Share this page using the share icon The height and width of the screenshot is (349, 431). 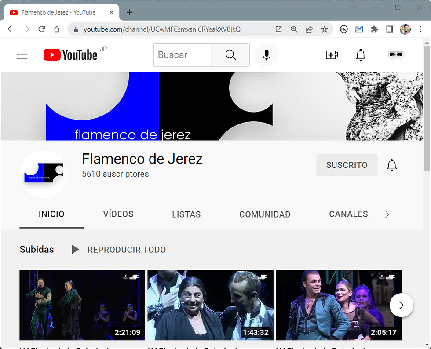(x=309, y=29)
